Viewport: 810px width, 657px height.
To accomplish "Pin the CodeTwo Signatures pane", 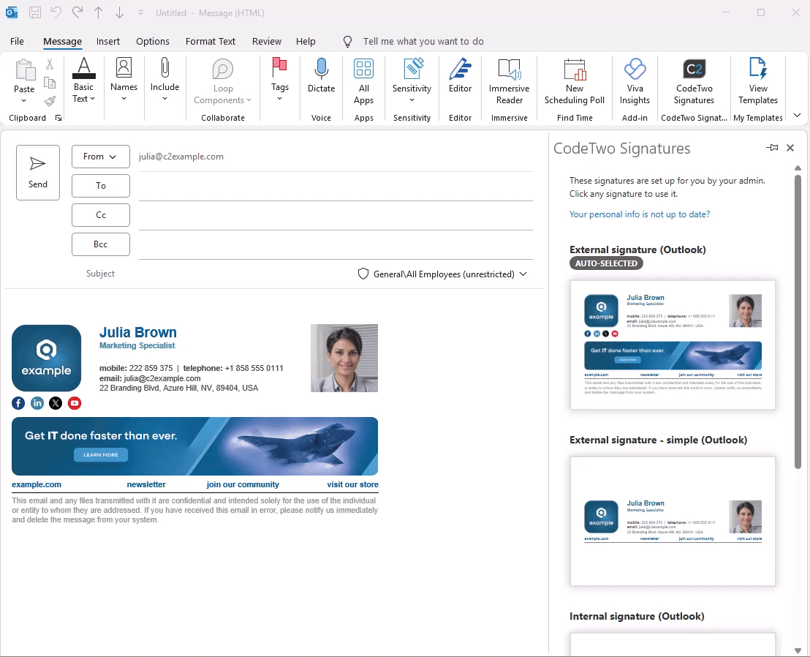I will coord(772,148).
